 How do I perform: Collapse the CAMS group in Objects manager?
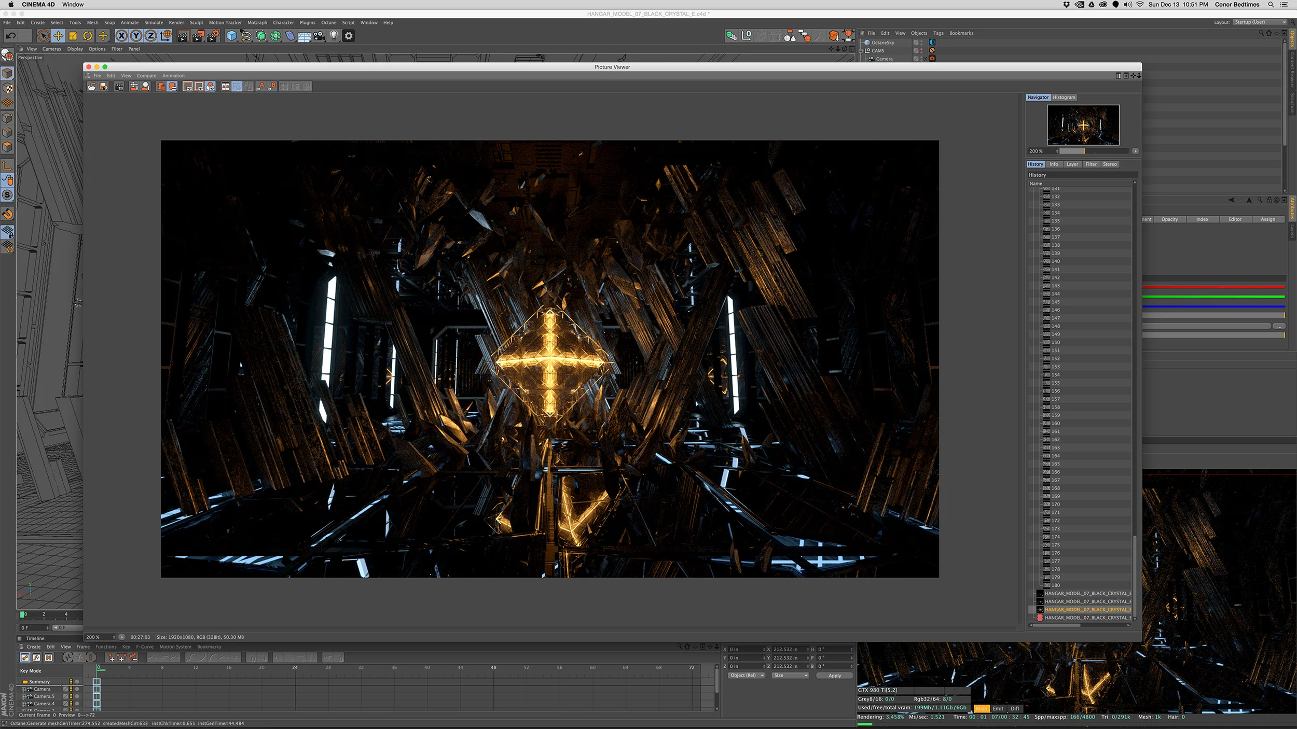(861, 51)
